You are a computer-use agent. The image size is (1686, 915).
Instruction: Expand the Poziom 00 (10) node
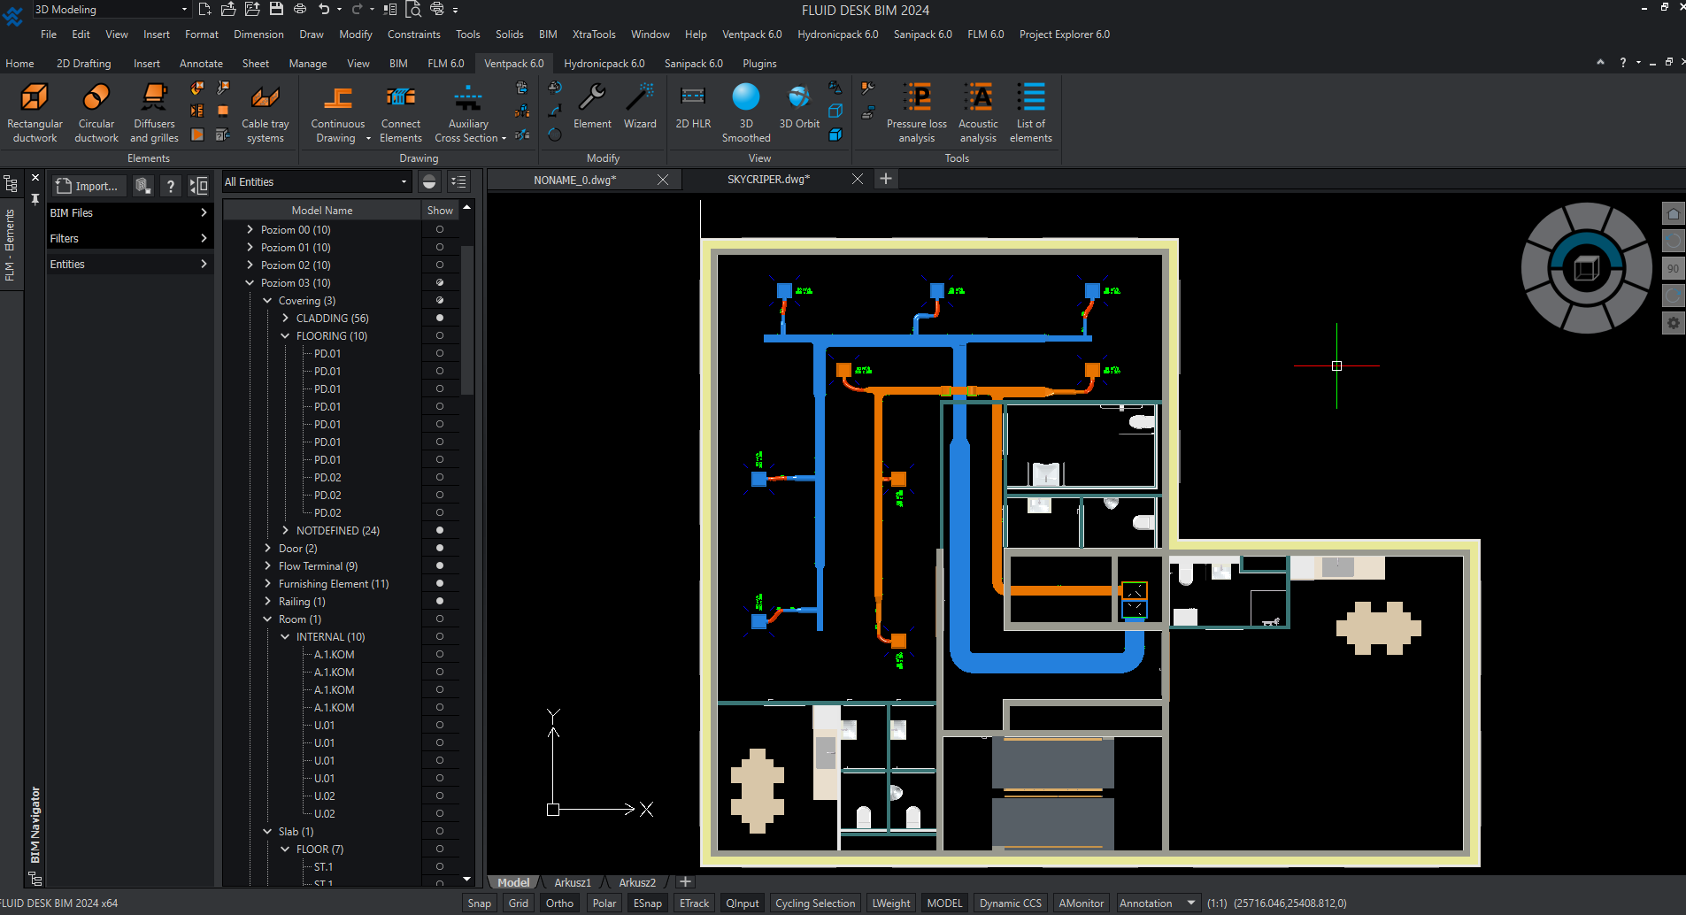point(250,229)
